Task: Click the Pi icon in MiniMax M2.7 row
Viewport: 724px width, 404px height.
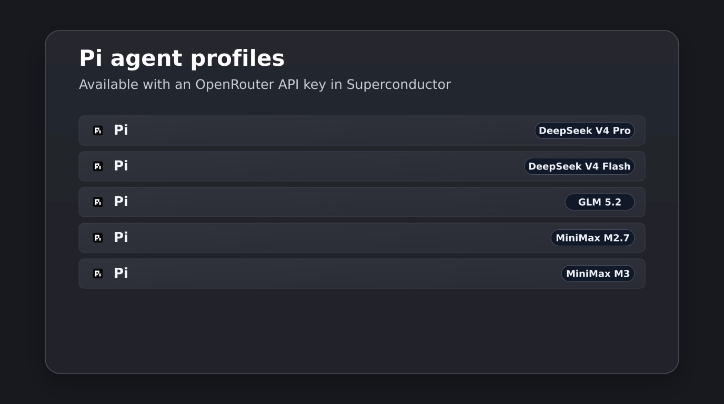Action: tap(98, 238)
